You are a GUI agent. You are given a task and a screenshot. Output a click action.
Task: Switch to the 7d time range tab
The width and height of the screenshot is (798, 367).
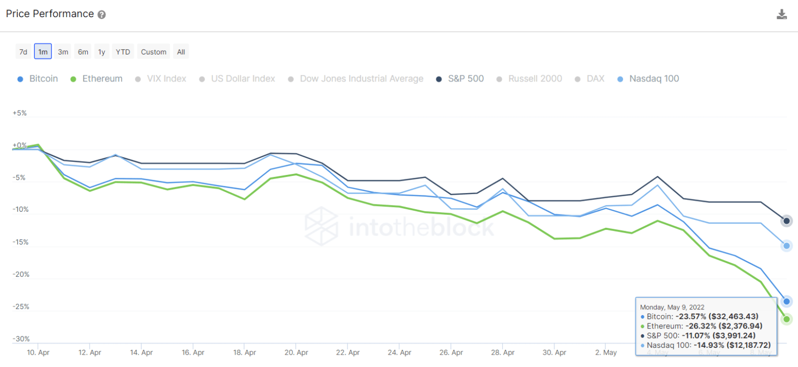(x=23, y=51)
